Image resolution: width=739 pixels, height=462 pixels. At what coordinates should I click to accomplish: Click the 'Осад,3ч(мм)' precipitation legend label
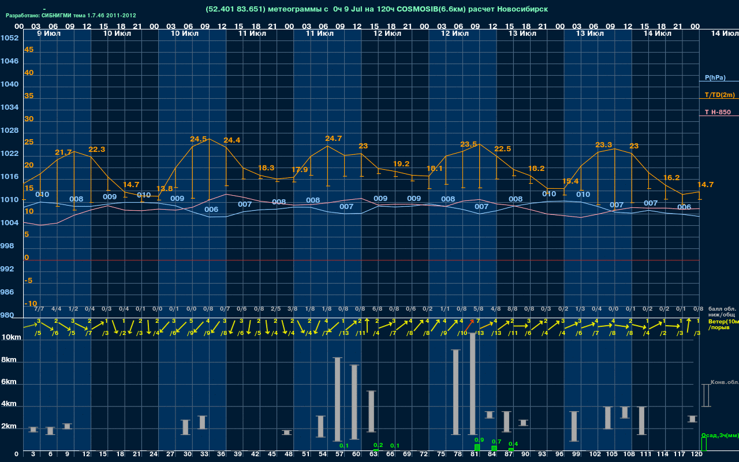720,435
